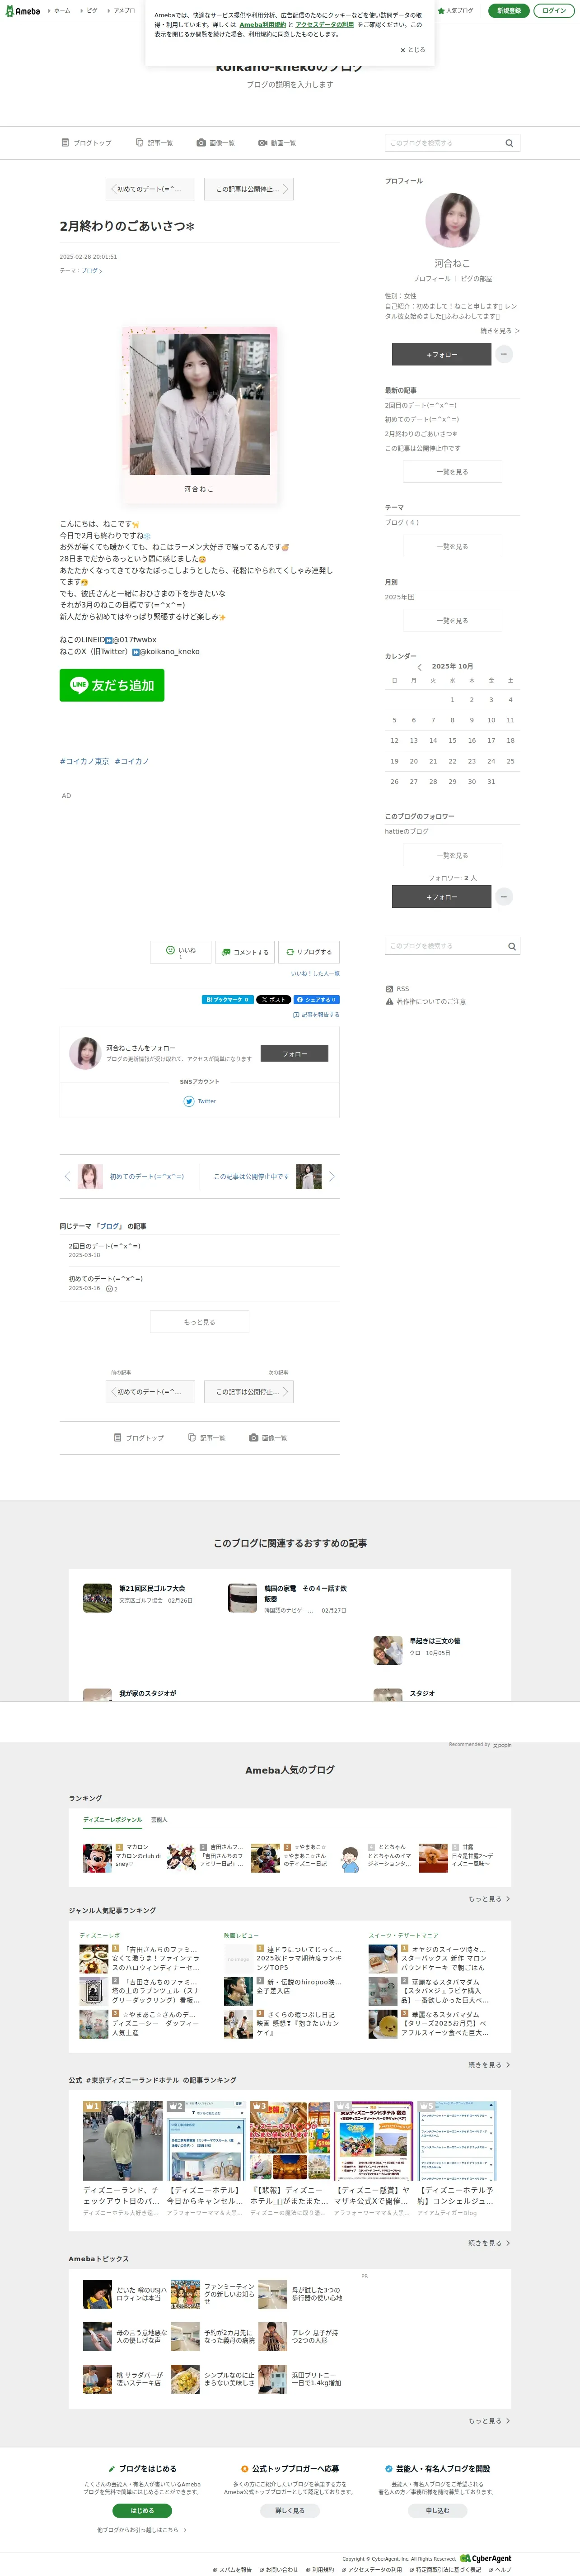Click the green 新規登録 button
Image resolution: width=580 pixels, height=2576 pixels.
(508, 11)
